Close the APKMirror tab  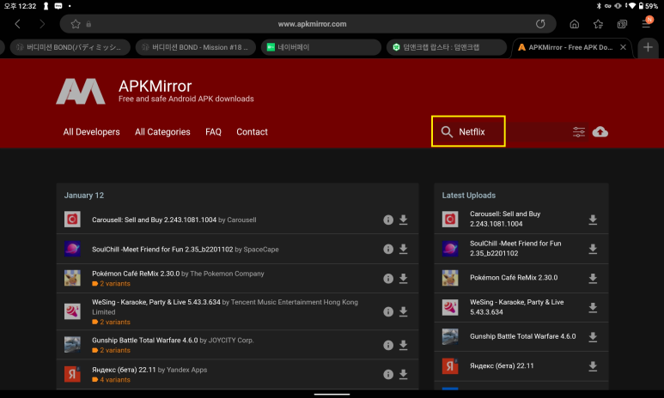tap(623, 47)
